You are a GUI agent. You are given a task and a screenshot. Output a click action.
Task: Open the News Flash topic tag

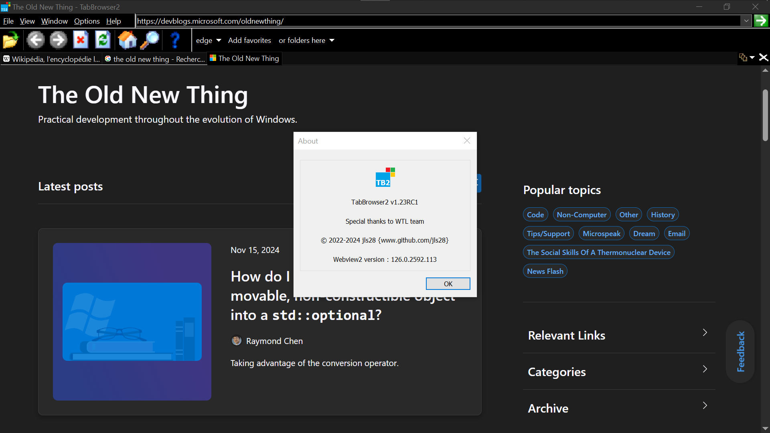pyautogui.click(x=545, y=271)
